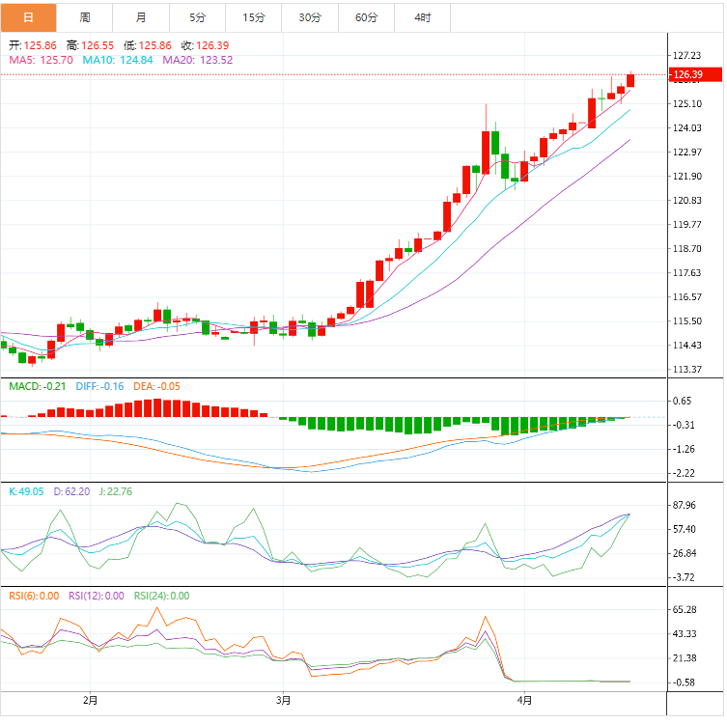Click the 4月 marker on time axis
The image size is (727, 724).
click(x=523, y=699)
